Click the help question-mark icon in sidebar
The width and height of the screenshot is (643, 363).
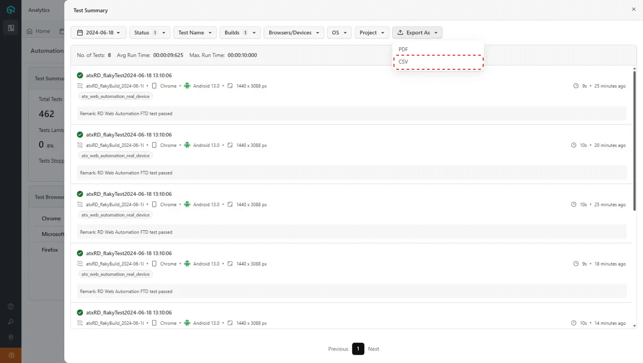point(11,306)
